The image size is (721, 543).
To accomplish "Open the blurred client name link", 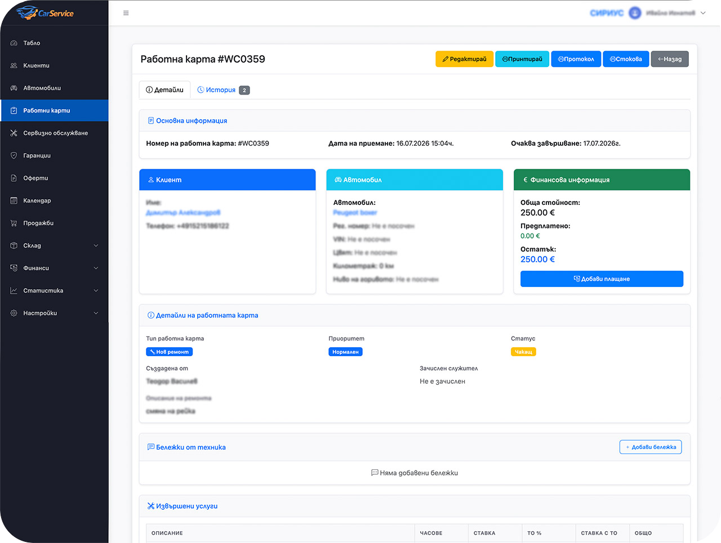I will 183,213.
